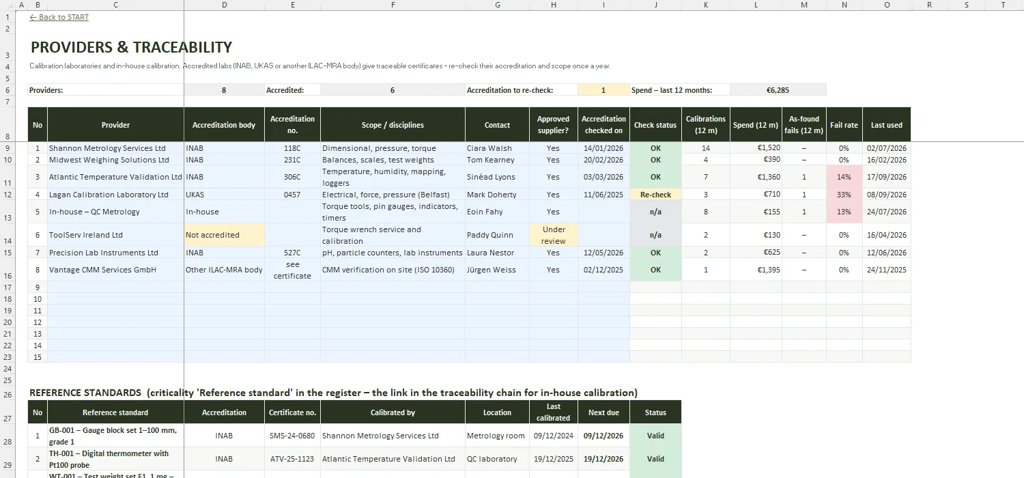Select Lagan Calibration Laboratory Ltd cell

(115, 195)
